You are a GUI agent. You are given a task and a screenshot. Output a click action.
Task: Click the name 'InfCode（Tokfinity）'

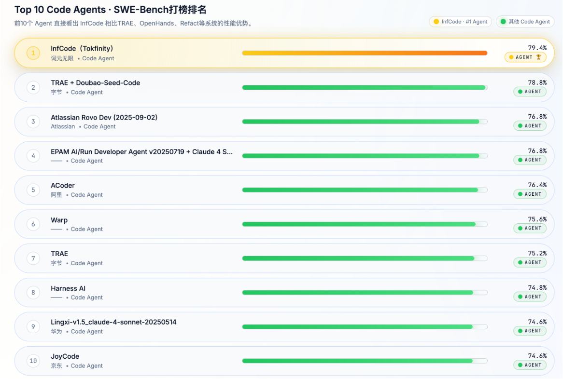[x=82, y=48]
